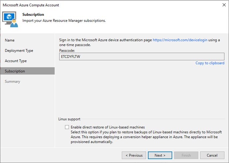Click inside the Passcode field

pyautogui.click(x=142, y=56)
